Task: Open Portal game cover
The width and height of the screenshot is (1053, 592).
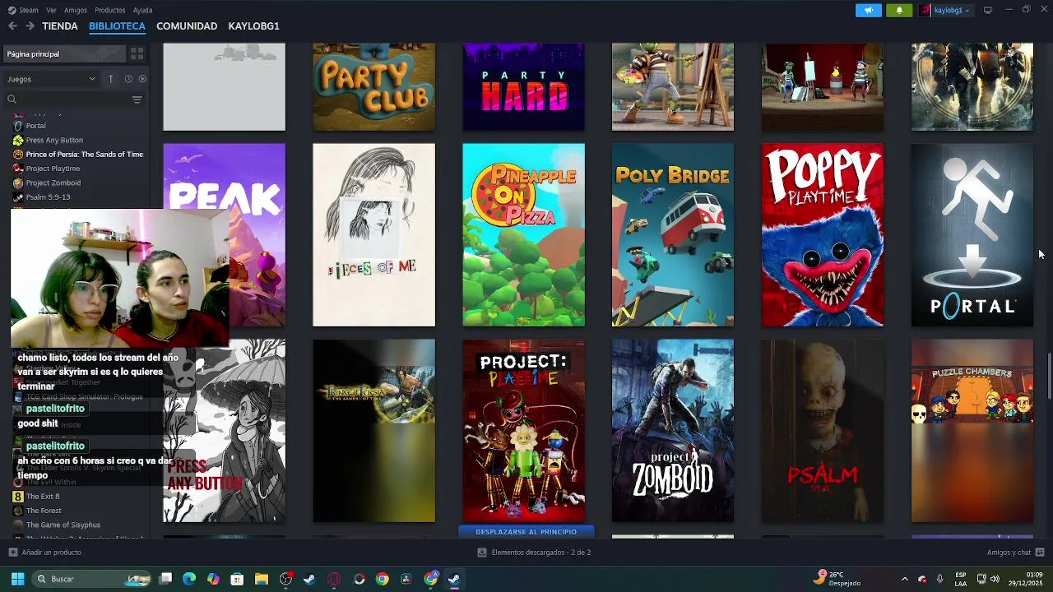Action: click(972, 235)
